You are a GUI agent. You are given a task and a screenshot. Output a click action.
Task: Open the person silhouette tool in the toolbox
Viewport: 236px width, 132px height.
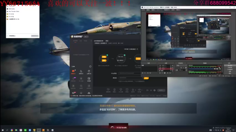click(81, 72)
